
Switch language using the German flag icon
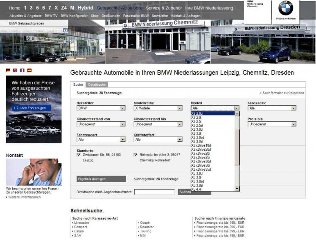(x=9, y=70)
